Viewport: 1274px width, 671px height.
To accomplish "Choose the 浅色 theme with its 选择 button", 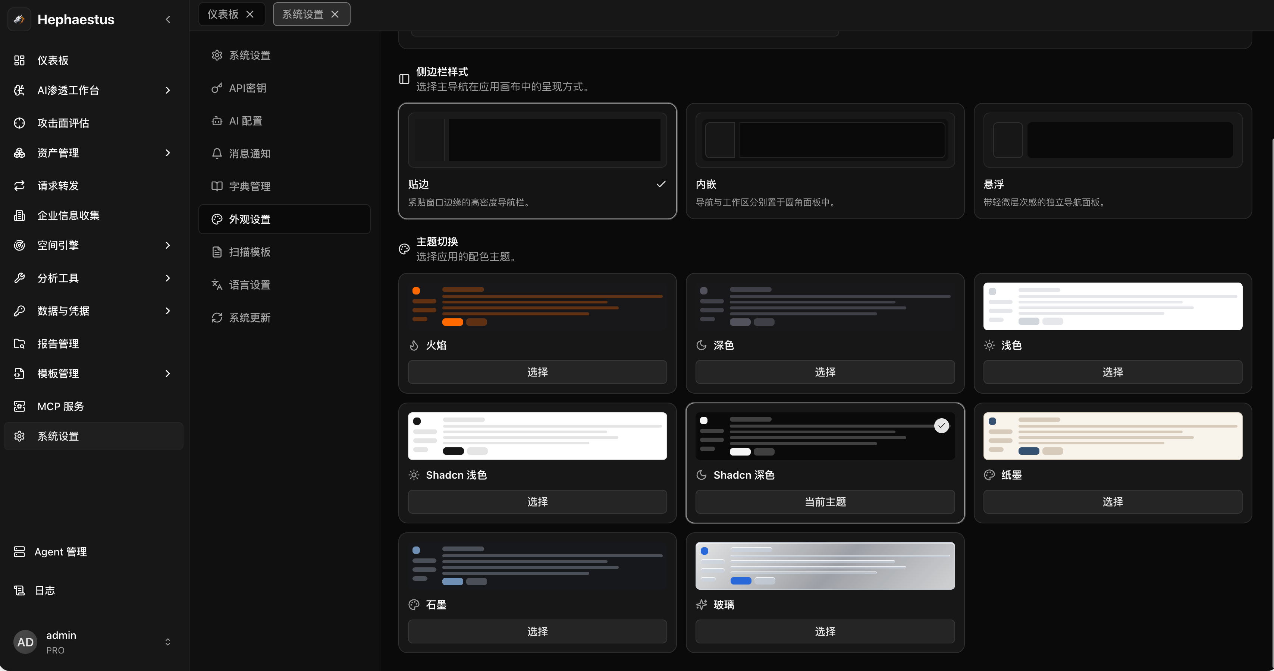I will 1112,372.
